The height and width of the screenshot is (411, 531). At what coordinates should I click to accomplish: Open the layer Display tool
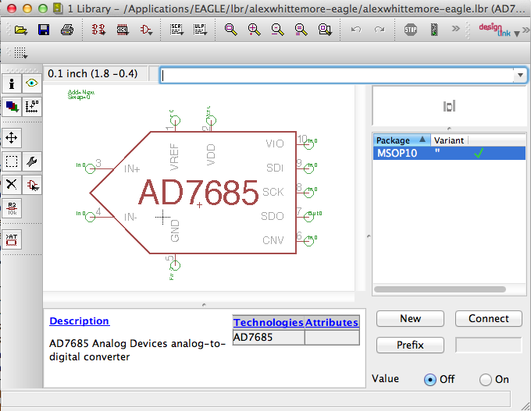pyautogui.click(x=12, y=107)
